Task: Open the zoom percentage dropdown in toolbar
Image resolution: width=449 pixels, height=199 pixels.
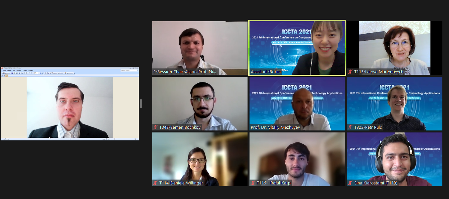Action: [39, 73]
